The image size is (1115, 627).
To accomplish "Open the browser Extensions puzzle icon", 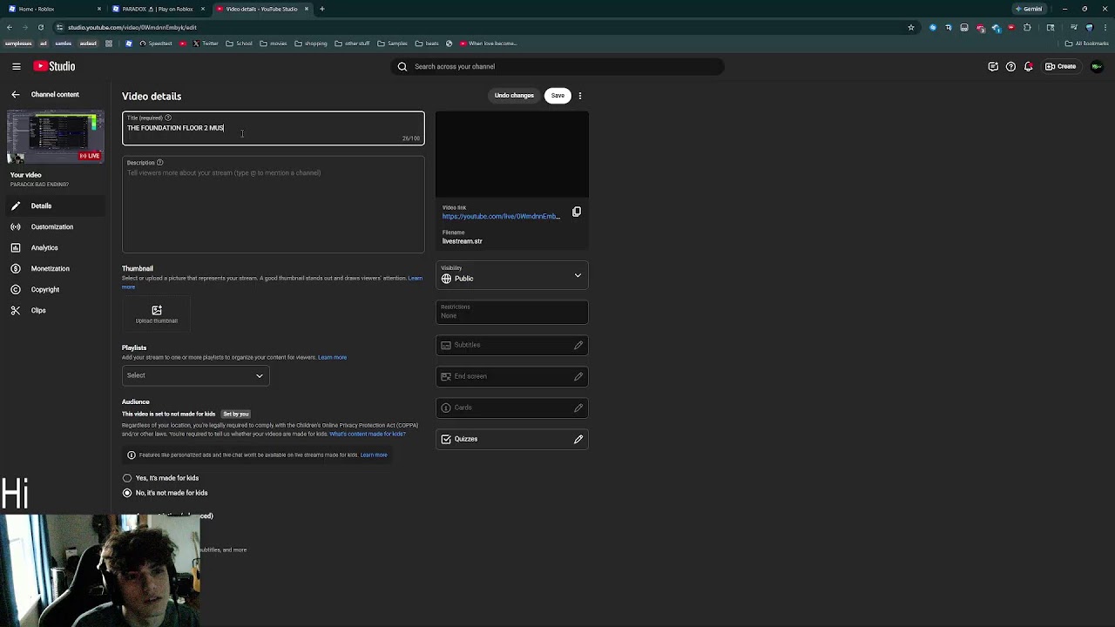I will click(1027, 27).
